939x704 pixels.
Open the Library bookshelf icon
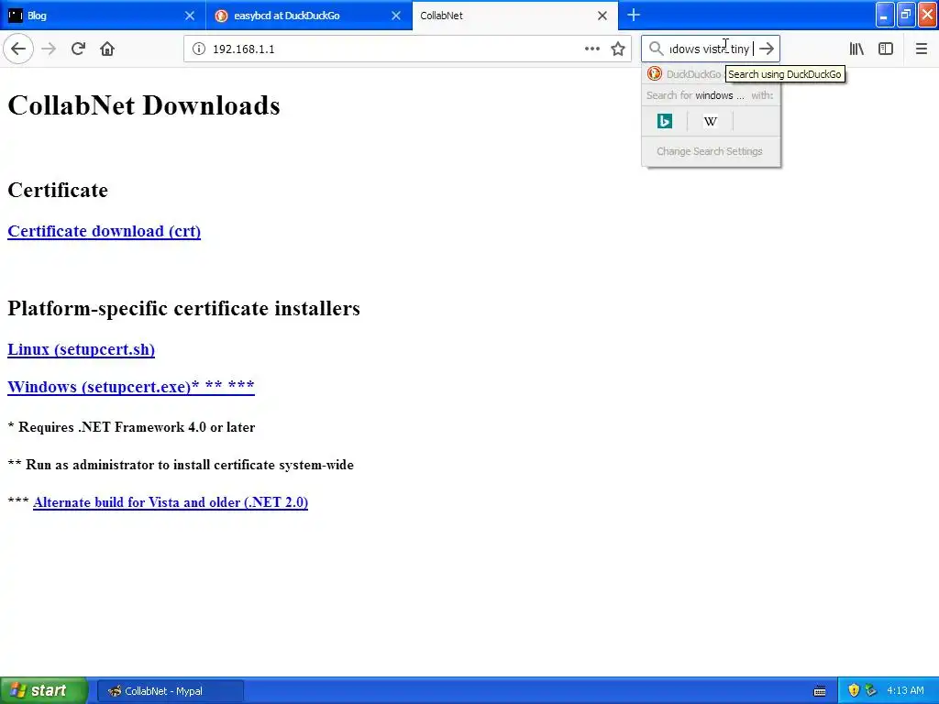point(856,49)
